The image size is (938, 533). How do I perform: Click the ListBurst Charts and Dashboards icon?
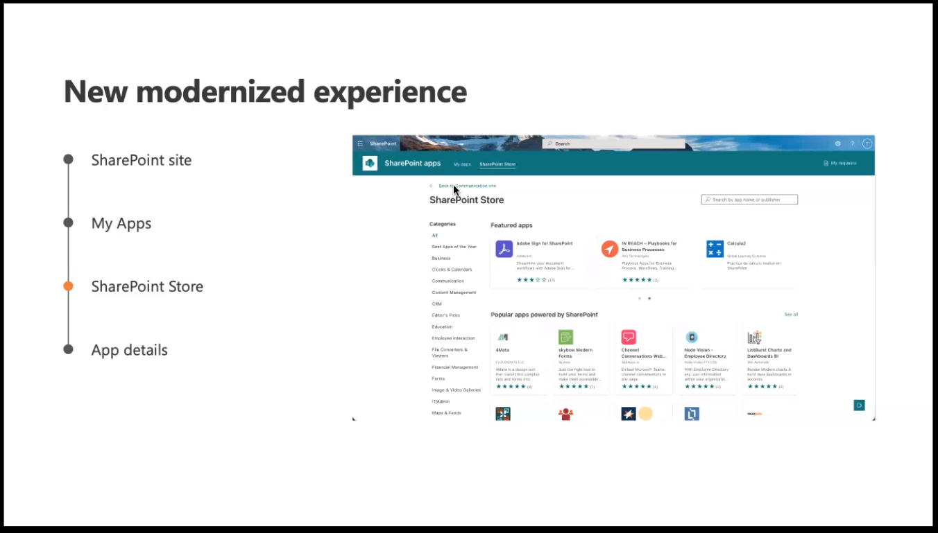point(754,337)
